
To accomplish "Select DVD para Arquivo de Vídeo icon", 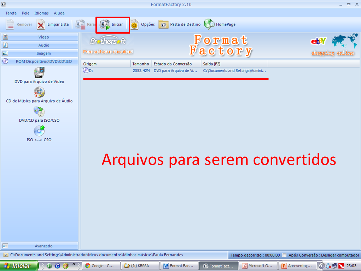I will (39, 73).
